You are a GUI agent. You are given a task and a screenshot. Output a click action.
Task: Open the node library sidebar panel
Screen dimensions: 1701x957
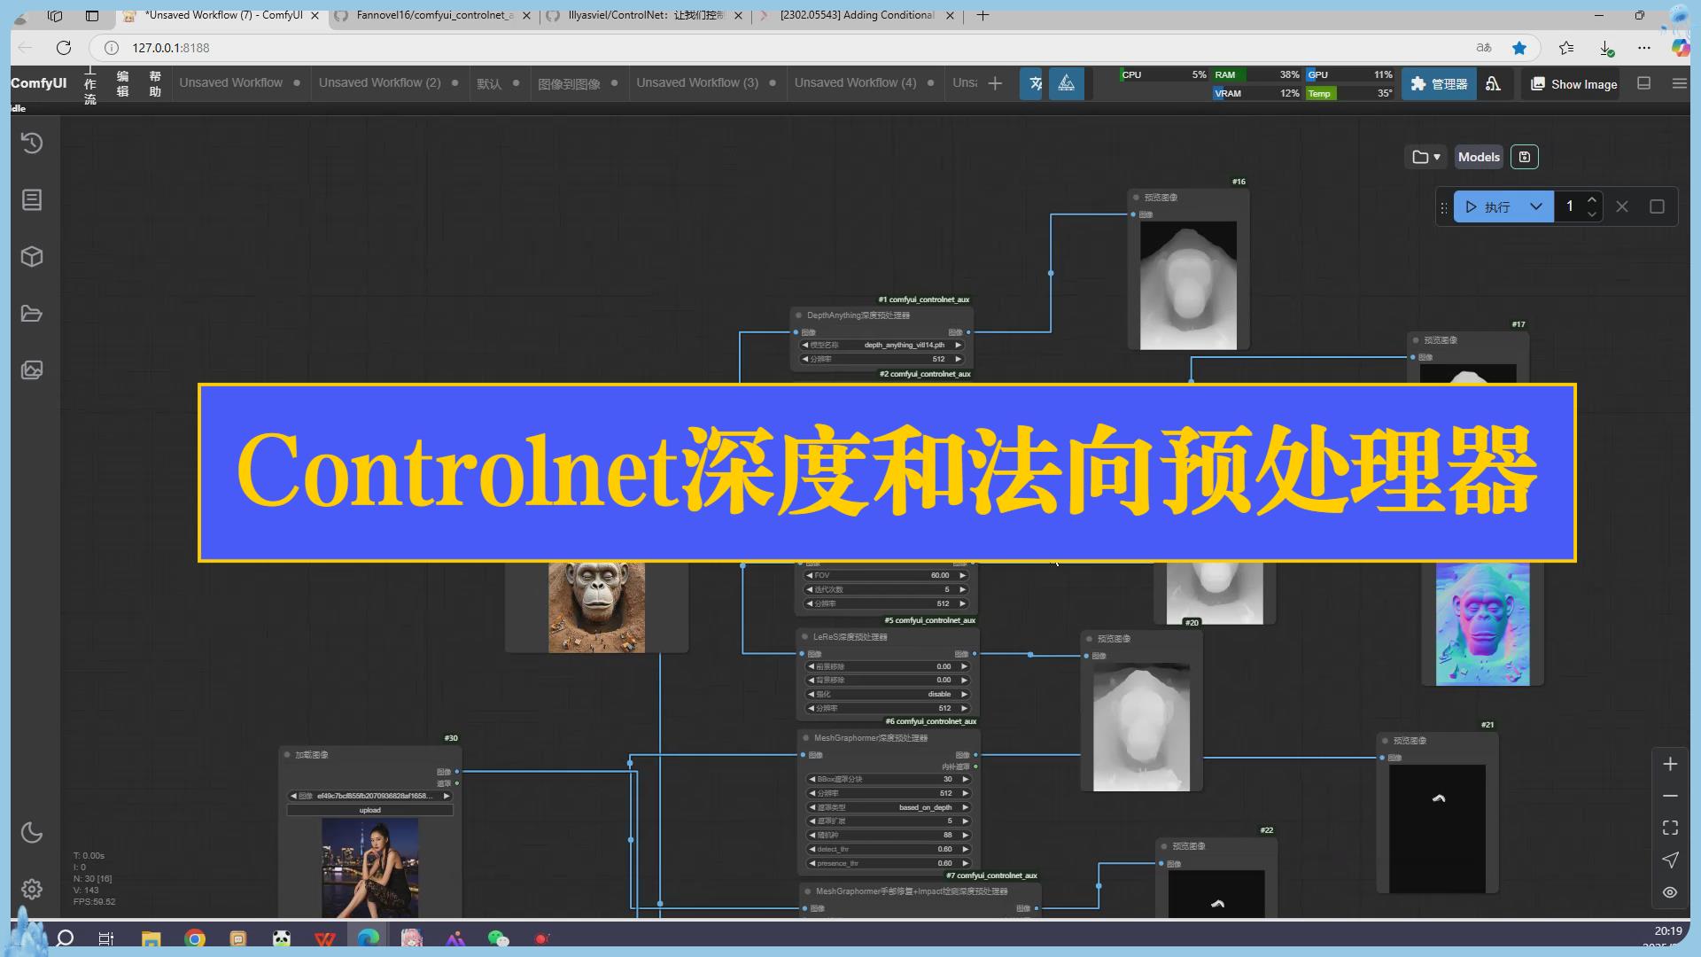click(x=32, y=200)
